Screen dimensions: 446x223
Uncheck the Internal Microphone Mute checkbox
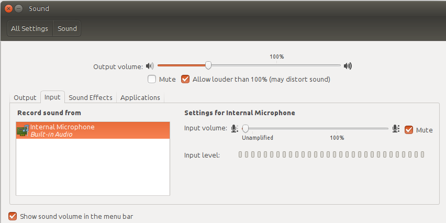pyautogui.click(x=409, y=130)
